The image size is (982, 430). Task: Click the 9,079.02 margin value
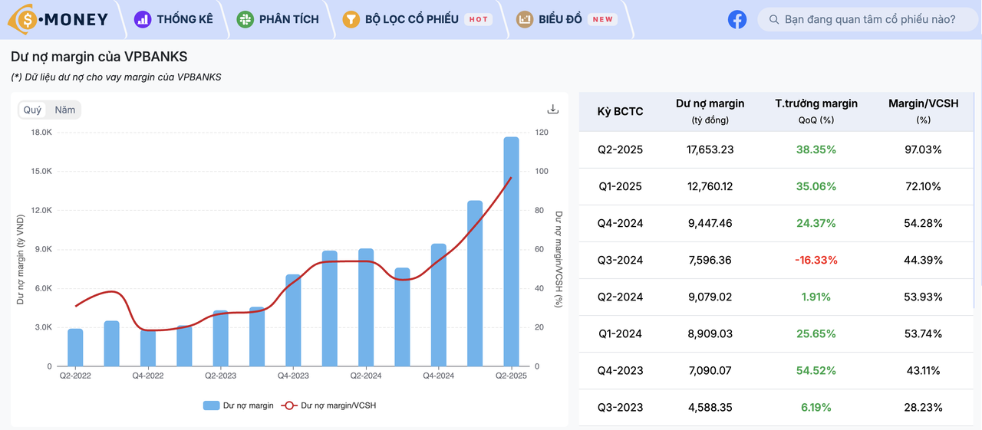click(710, 297)
